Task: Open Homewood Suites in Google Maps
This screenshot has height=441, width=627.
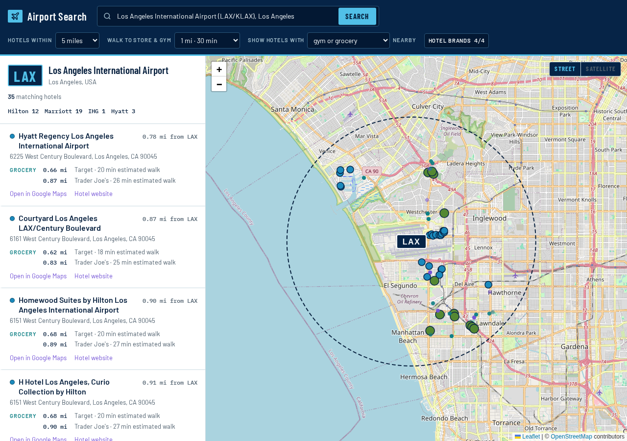Action: click(38, 358)
